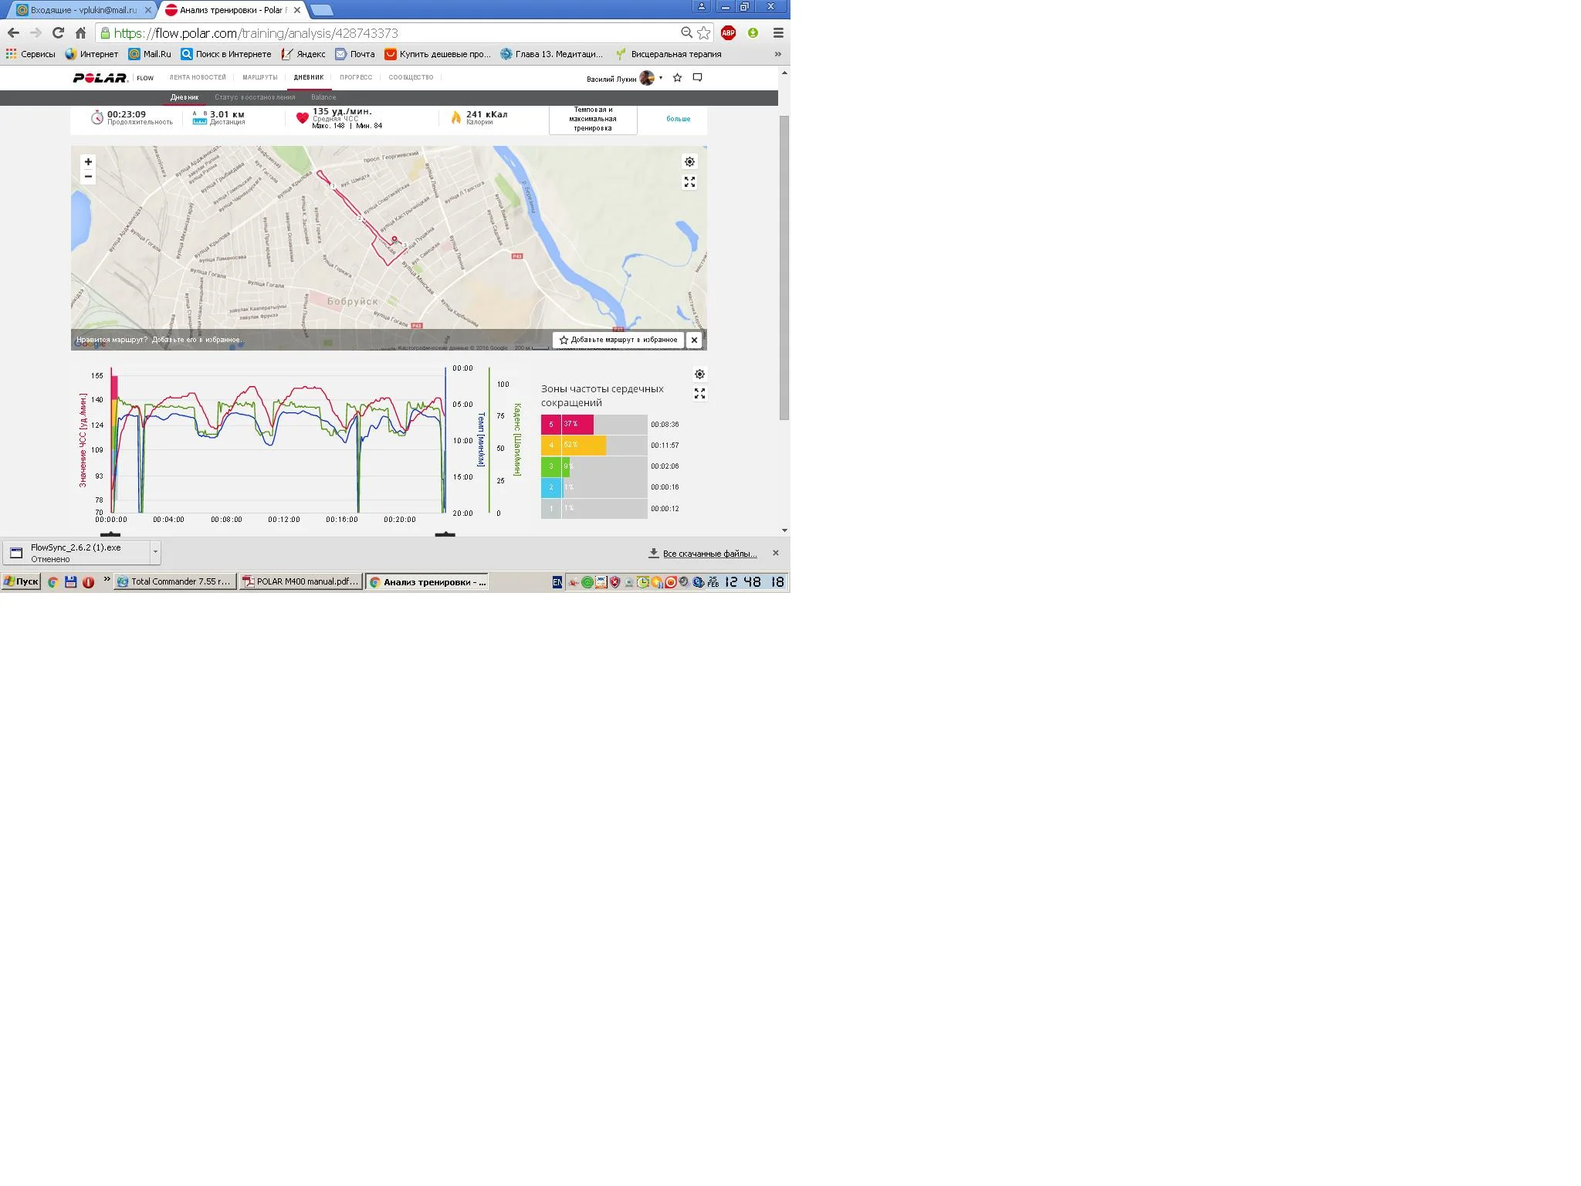Open notifications icon in Polar header
The width and height of the screenshot is (1581, 1186).
point(697,78)
